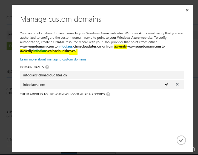Click the green button behind the dialog
The image size is (198, 155).
coord(9,46)
